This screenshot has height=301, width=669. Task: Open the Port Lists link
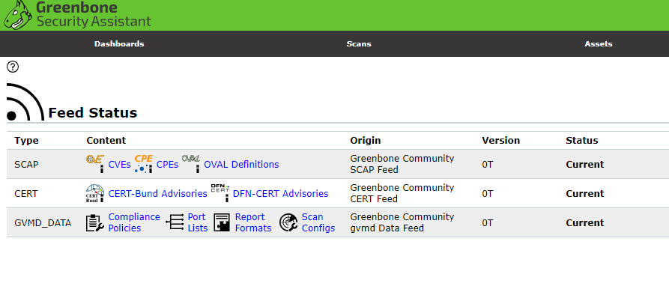[x=198, y=222]
